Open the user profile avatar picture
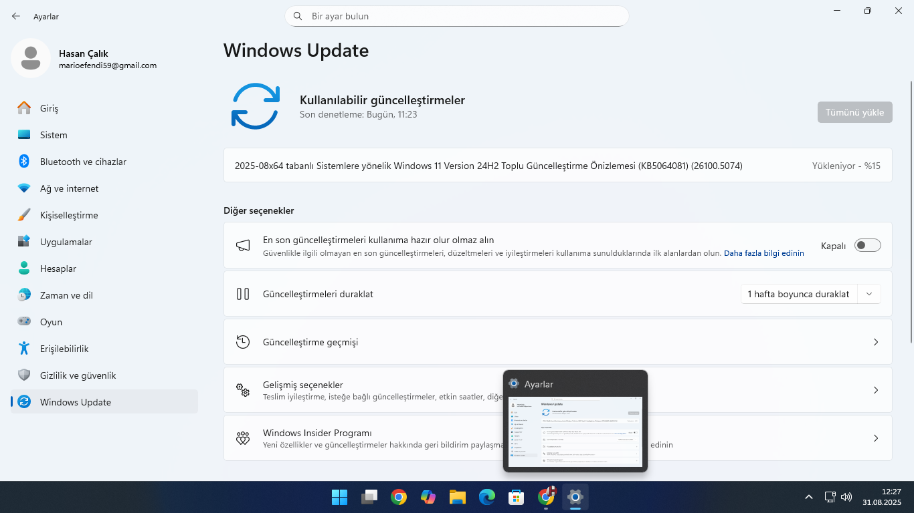Viewport: 914px width, 513px height. pos(31,58)
